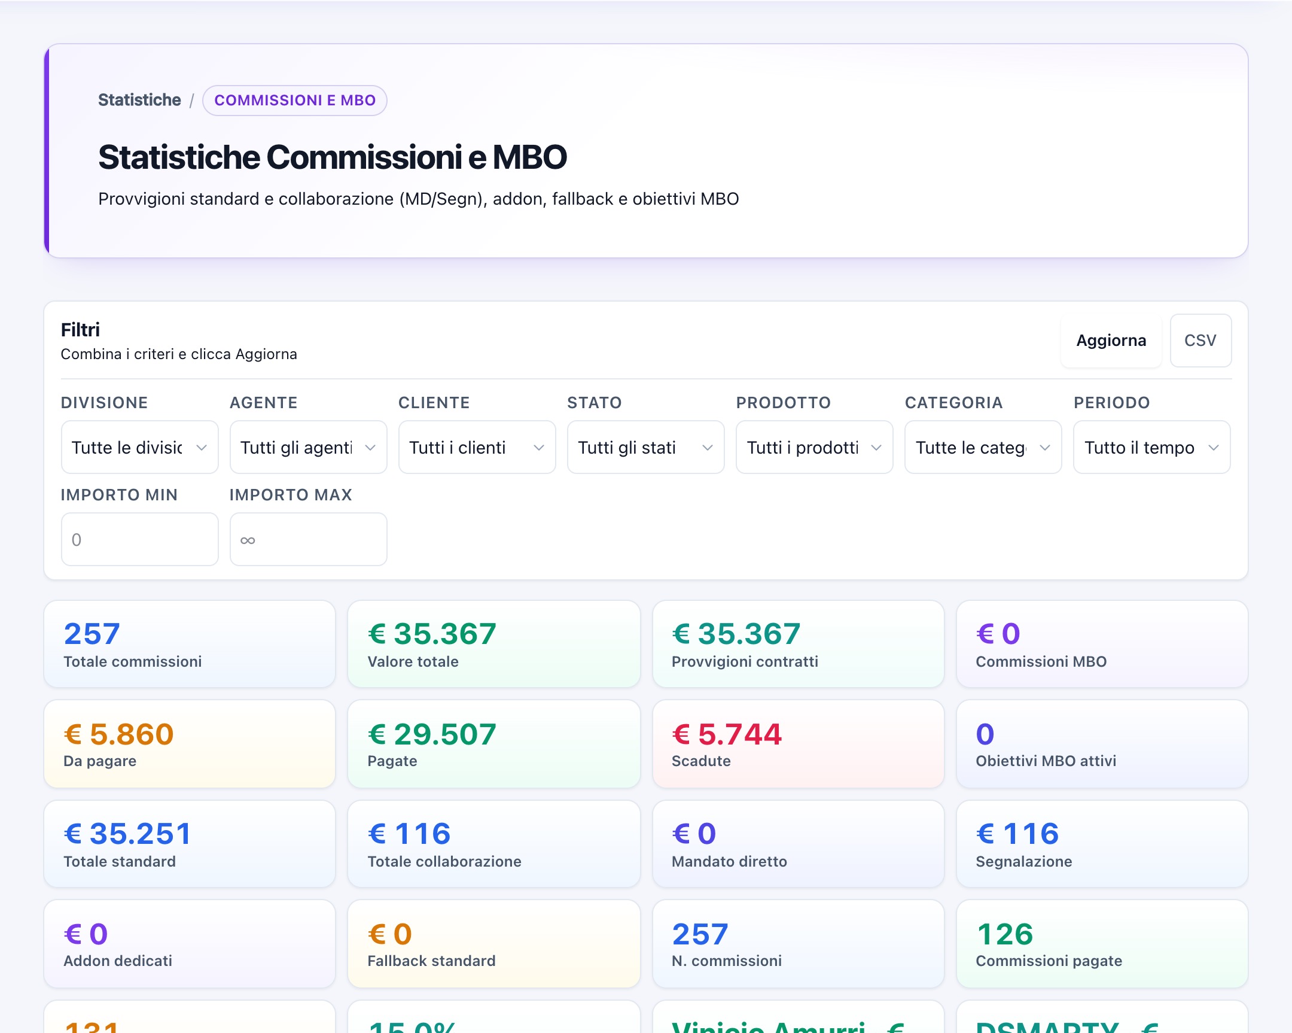Click the Statistiche Commissioni e MBO heading

pos(332,157)
